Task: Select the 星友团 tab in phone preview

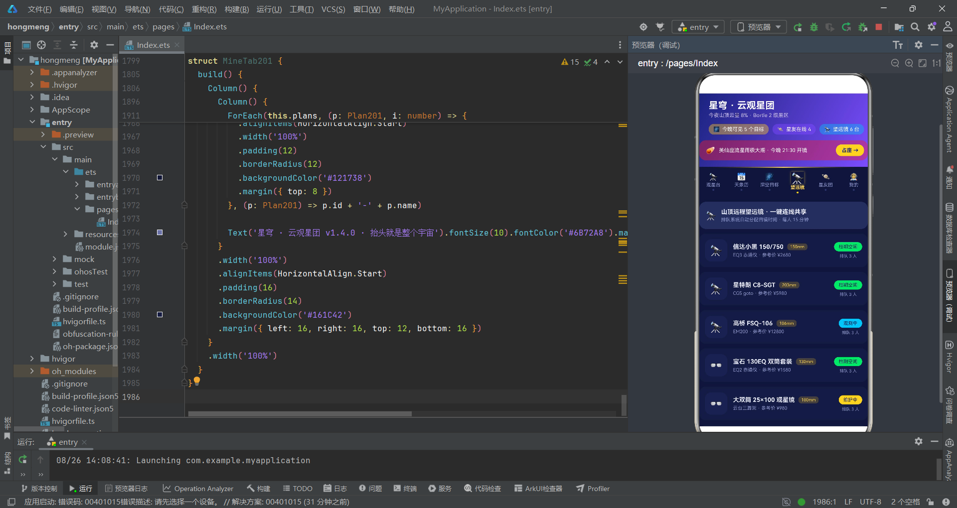Action: pos(825,180)
